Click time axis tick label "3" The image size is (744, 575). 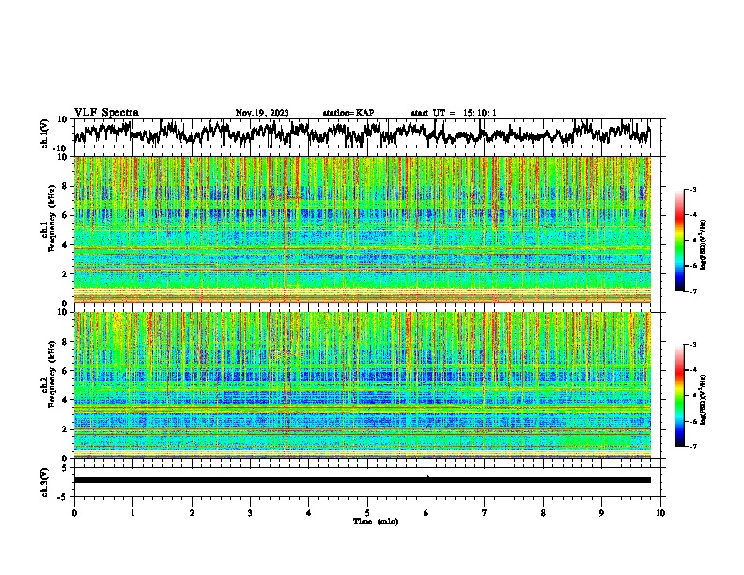pos(250,513)
